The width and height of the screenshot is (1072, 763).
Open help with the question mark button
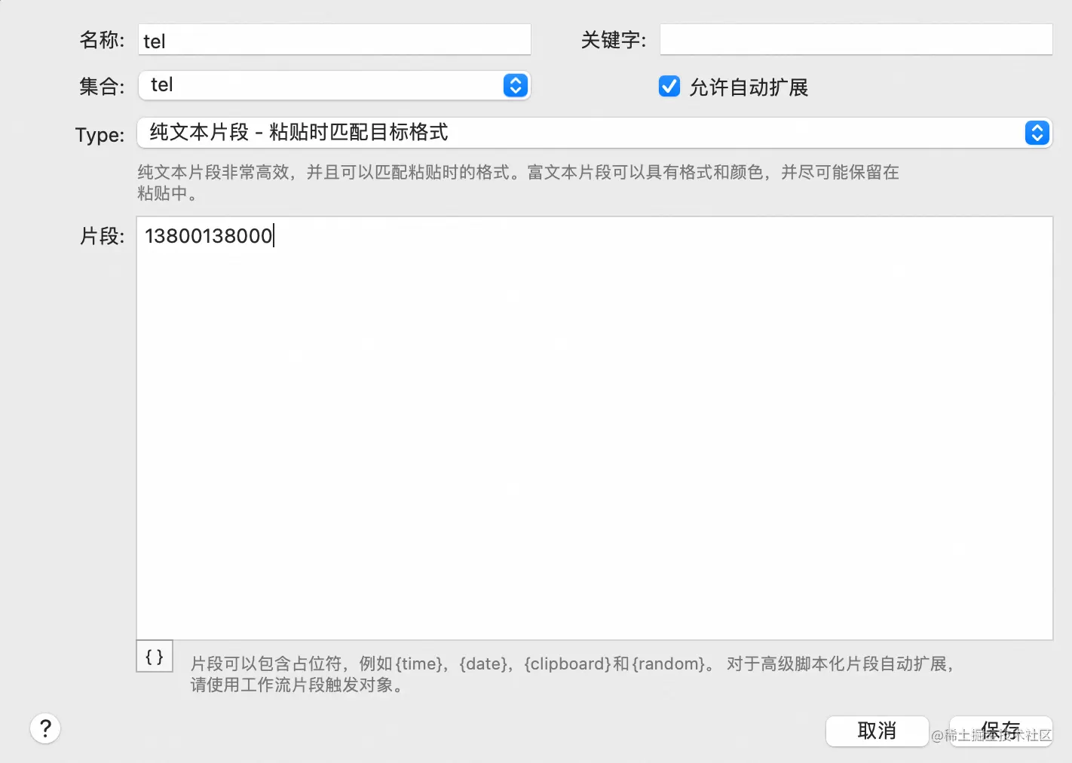click(45, 728)
